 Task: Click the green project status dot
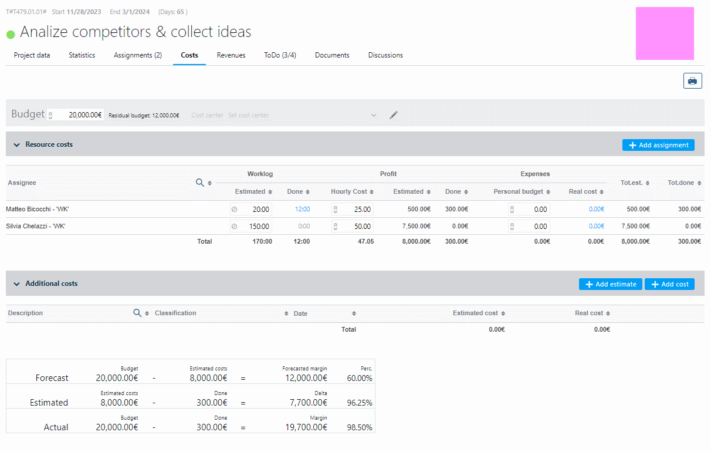click(x=9, y=34)
